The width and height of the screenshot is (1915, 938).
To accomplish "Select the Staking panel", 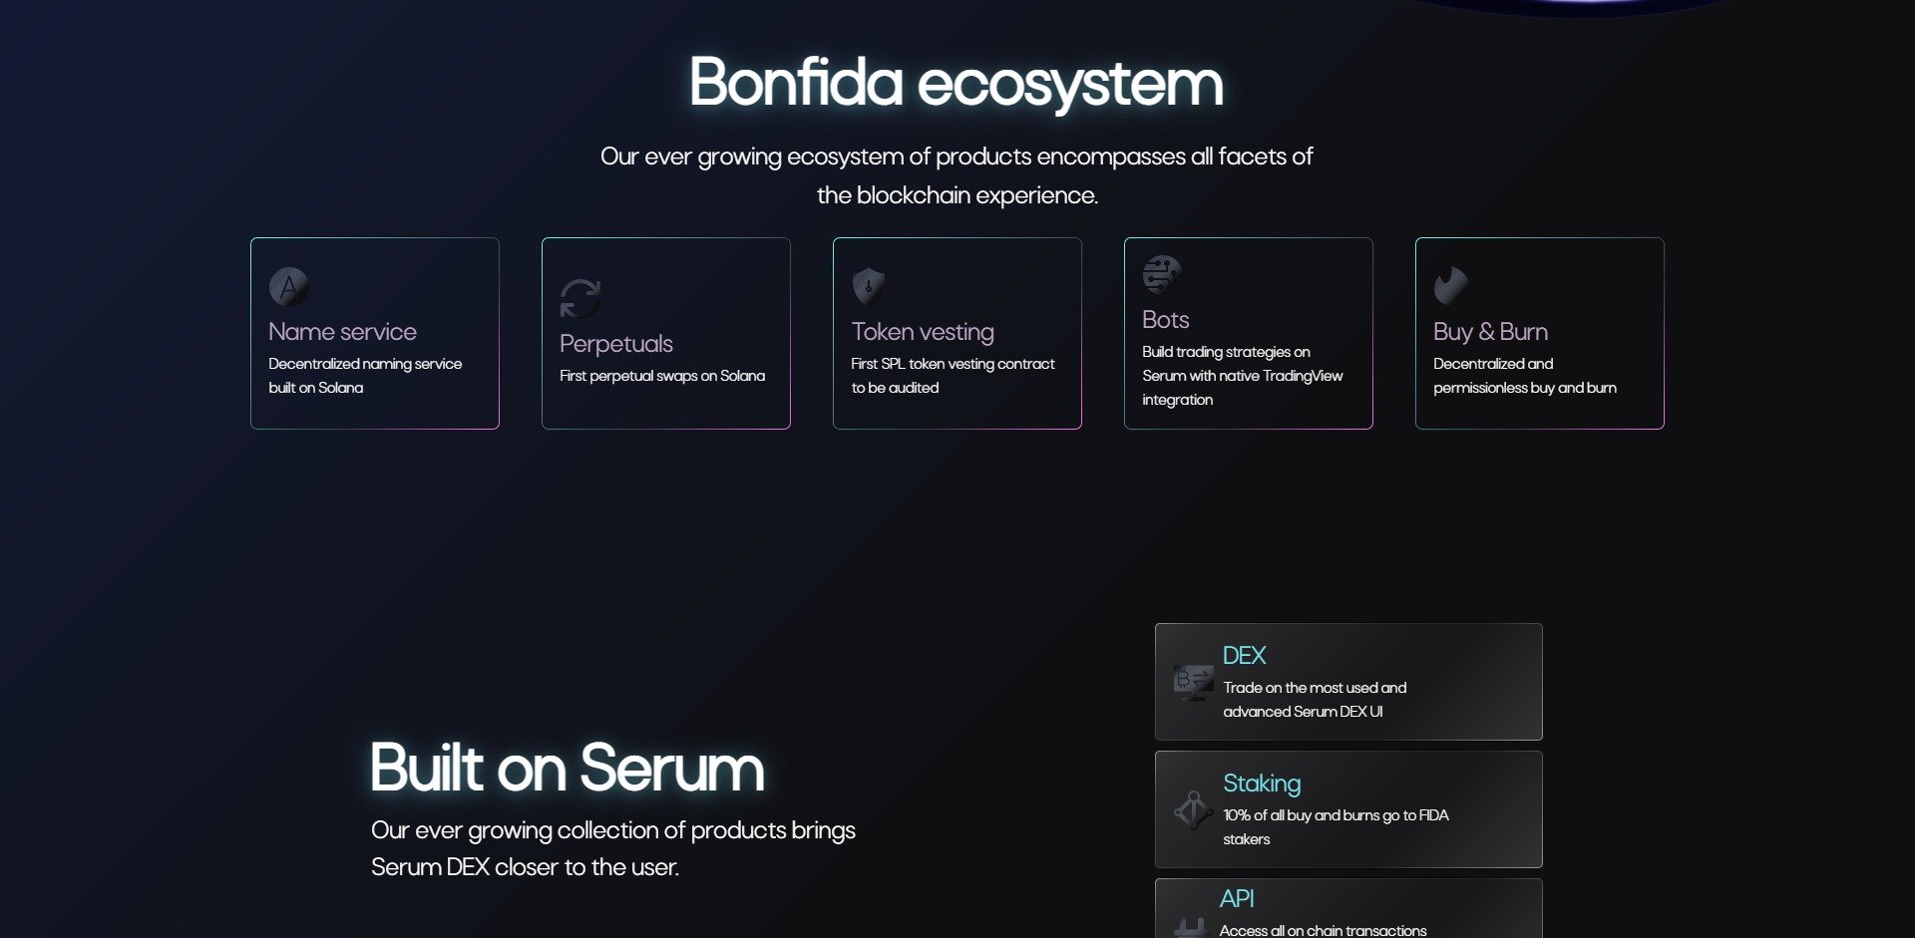I will click(x=1348, y=808).
